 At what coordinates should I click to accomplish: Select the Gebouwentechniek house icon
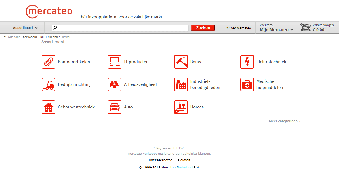49,107
